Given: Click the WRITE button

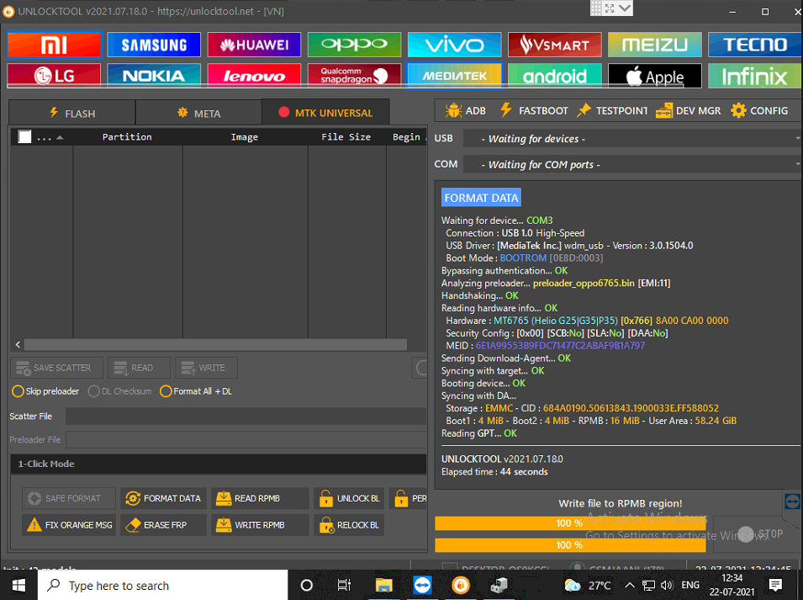Looking at the screenshot, I should (x=206, y=368).
